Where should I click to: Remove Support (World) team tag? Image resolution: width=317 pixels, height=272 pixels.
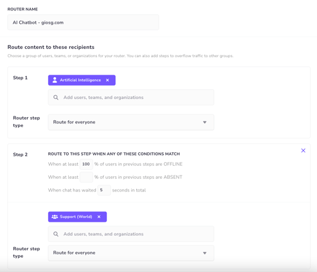pos(99,217)
